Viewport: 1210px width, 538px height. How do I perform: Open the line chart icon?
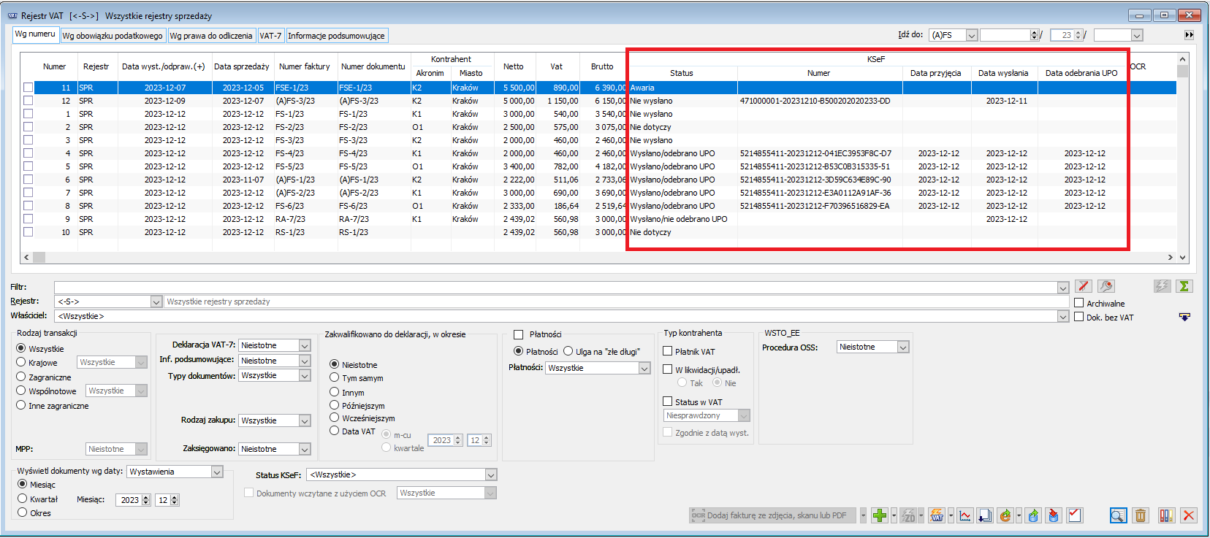click(965, 515)
